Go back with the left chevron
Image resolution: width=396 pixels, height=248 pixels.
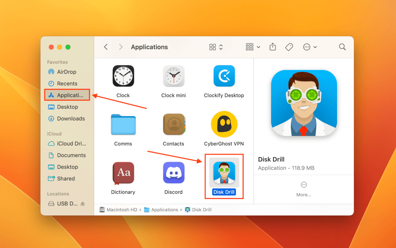pyautogui.click(x=106, y=47)
